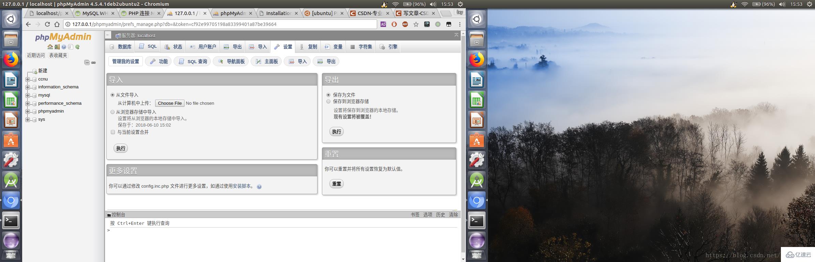
Task: Click 执行 button in 导入 panel
Action: (x=121, y=148)
